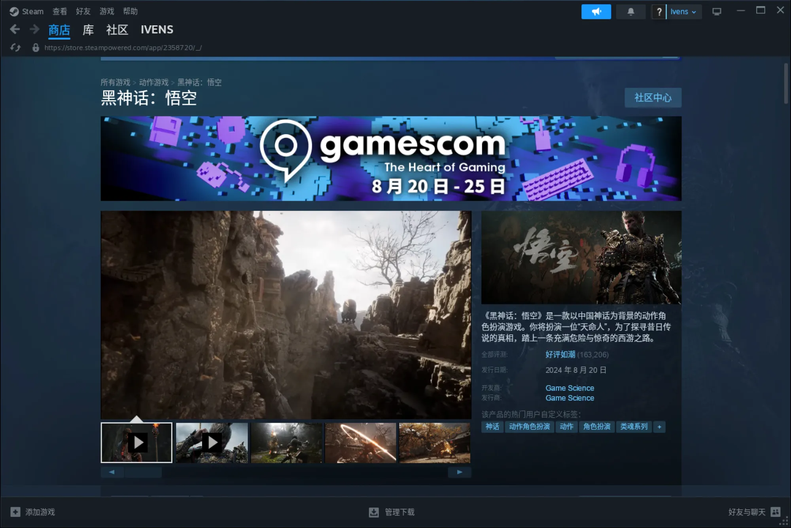Go back with the navigation arrow
Viewport: 791px width, 528px height.
click(15, 29)
